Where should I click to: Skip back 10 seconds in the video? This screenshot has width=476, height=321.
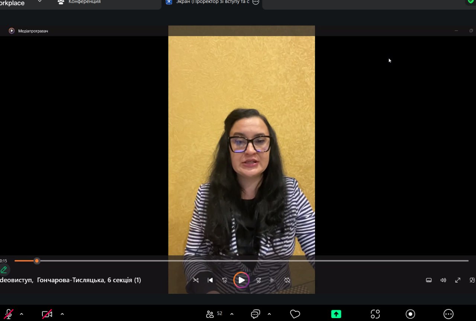coord(225,280)
